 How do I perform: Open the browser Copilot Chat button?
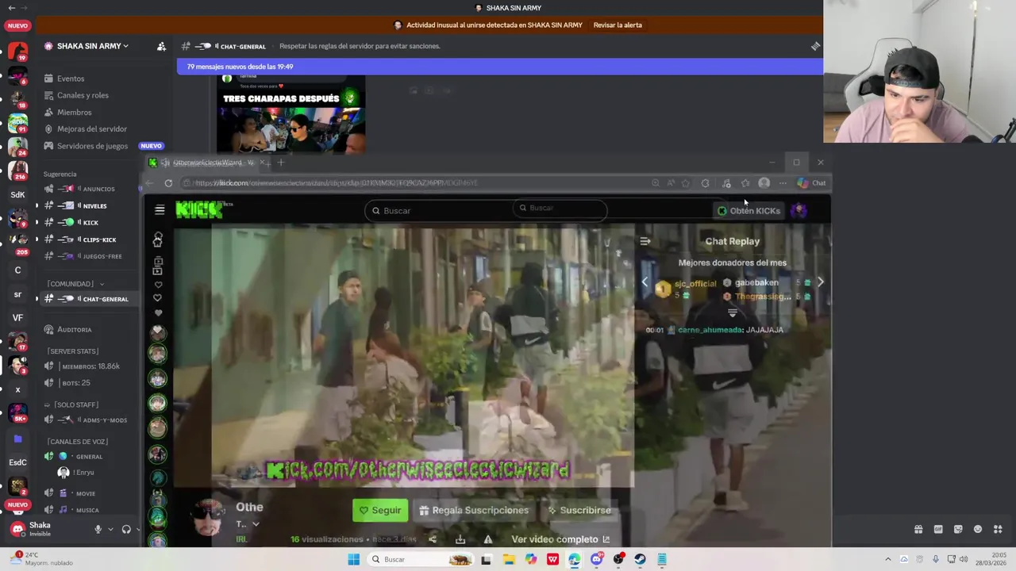[811, 183]
